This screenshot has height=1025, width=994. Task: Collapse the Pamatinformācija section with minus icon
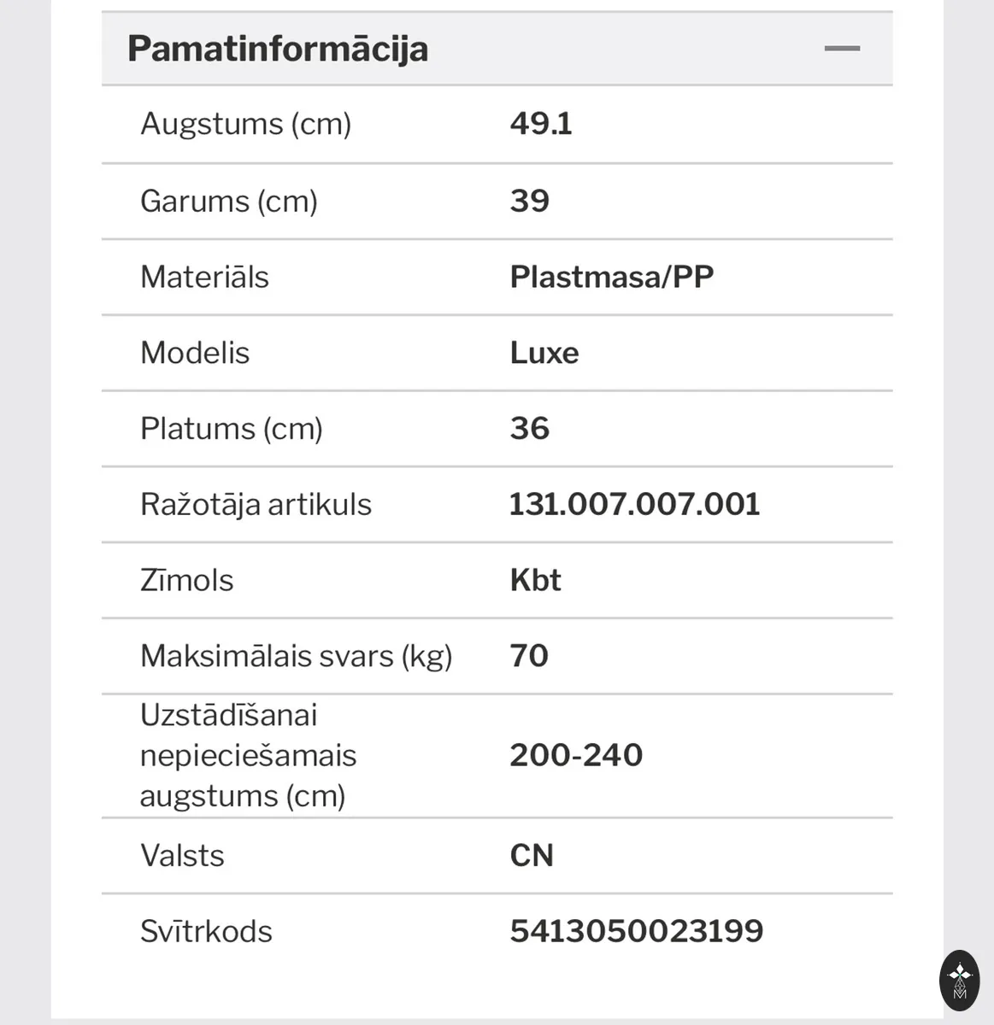point(842,49)
